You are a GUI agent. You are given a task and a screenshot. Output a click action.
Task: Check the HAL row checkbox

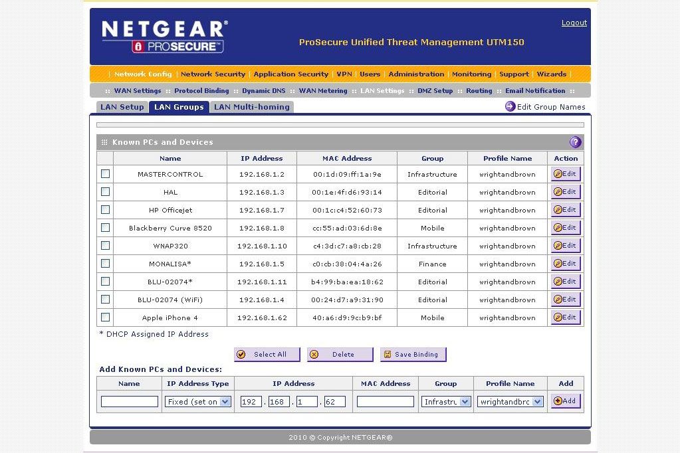coord(106,191)
